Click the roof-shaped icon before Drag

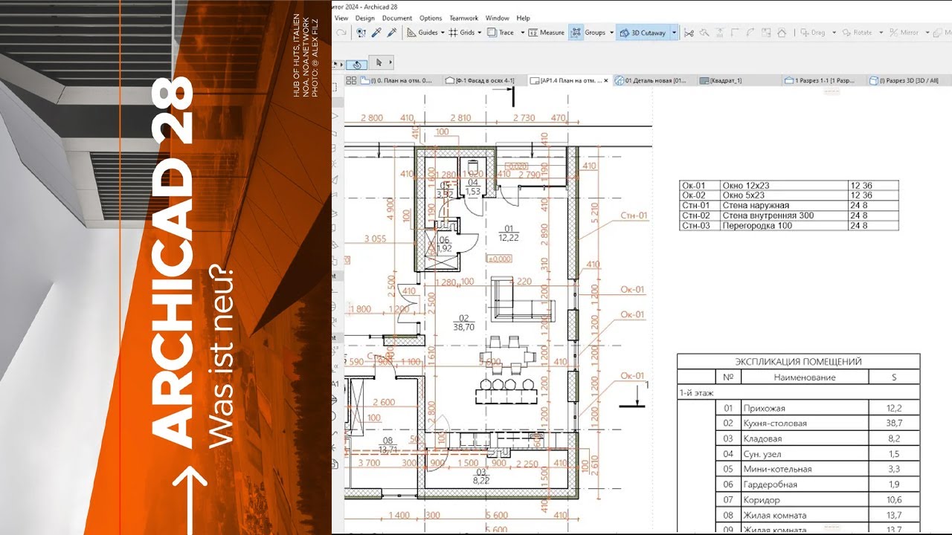[x=782, y=33]
